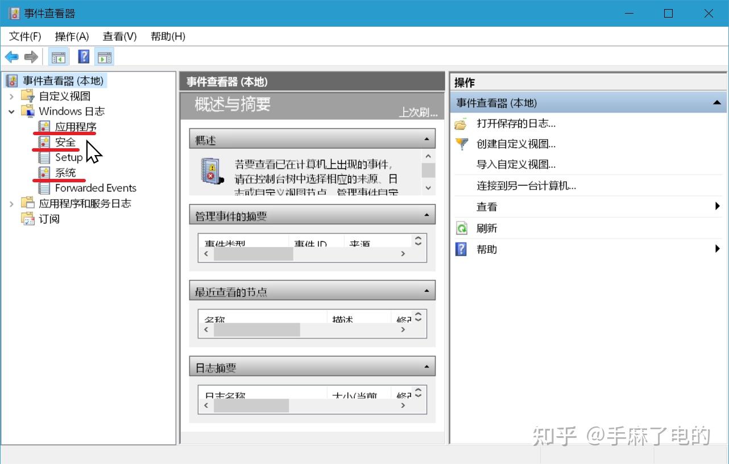Click the 查看 action in actions pane
Viewport: 729px width, 464px height.
point(487,207)
